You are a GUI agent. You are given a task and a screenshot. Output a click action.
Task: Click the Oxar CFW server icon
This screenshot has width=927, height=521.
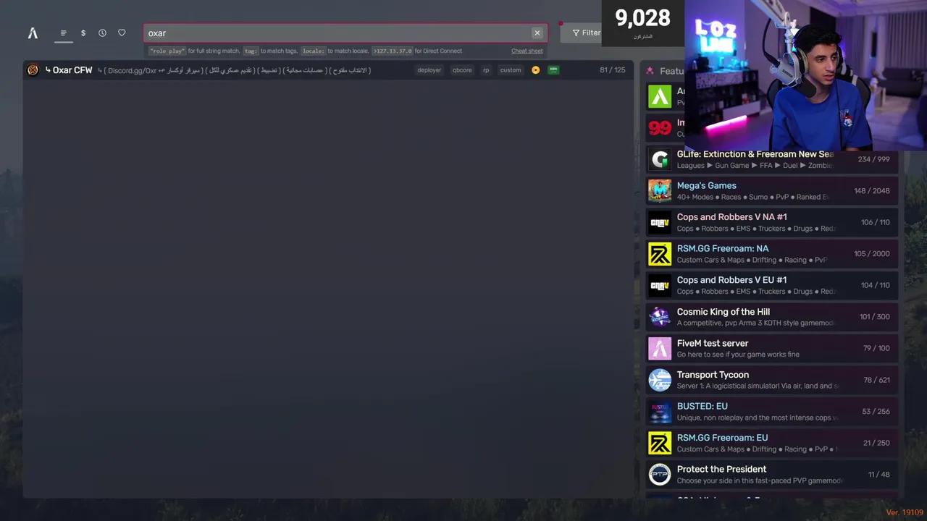33,70
